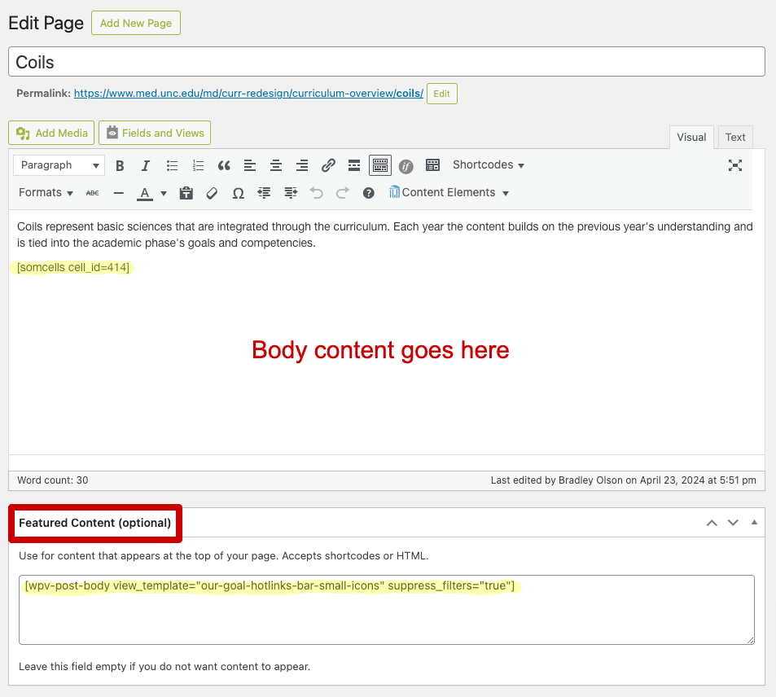Switch to the Text editing tab

tap(734, 137)
